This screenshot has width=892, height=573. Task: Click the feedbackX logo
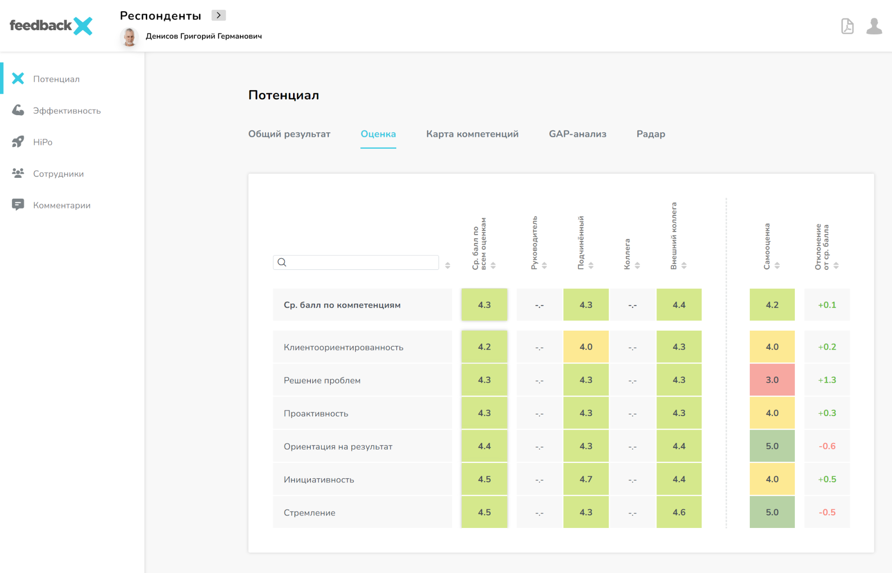tap(51, 26)
